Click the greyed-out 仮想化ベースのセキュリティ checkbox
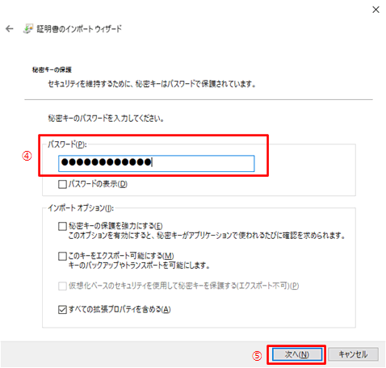This screenshot has height=368, width=386. click(62, 286)
